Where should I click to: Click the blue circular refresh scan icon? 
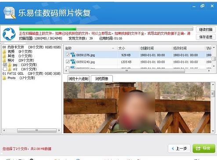point(9,34)
